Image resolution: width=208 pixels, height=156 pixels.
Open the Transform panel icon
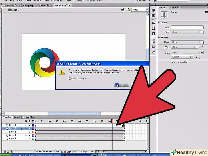point(153,34)
